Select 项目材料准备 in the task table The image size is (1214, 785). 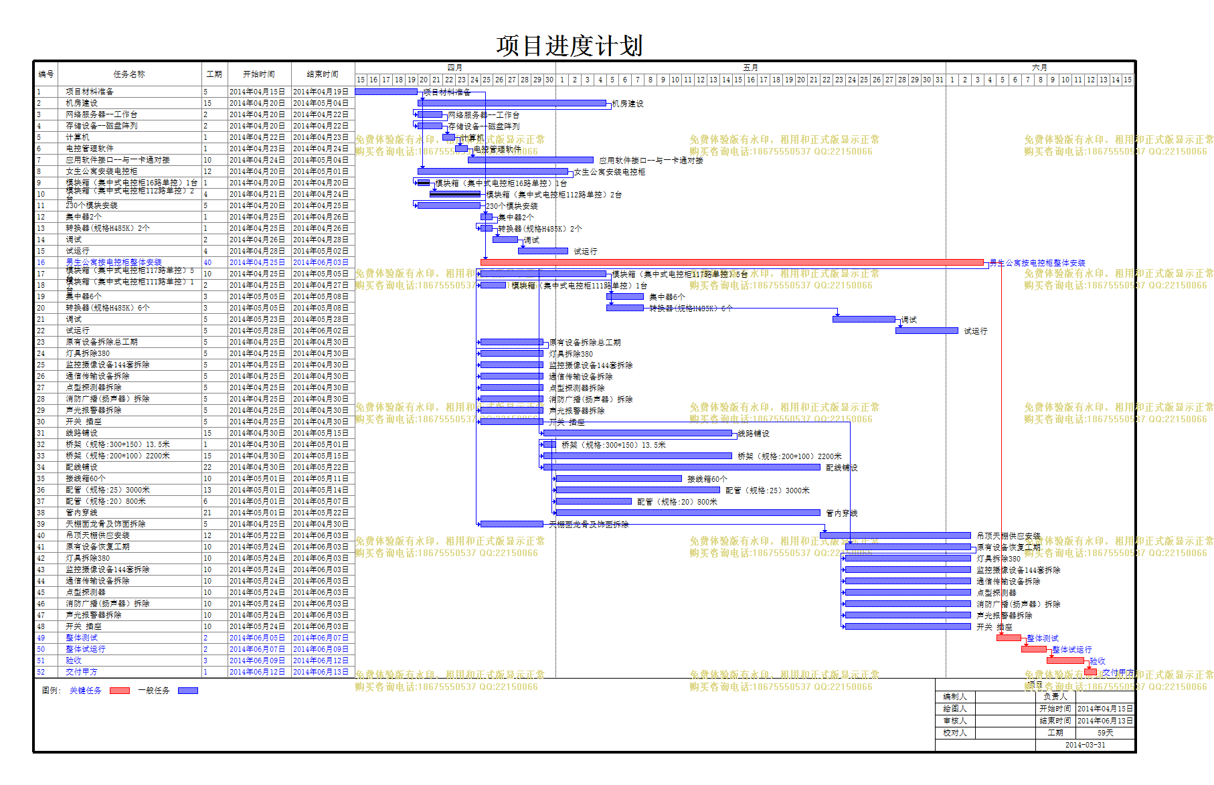point(90,92)
